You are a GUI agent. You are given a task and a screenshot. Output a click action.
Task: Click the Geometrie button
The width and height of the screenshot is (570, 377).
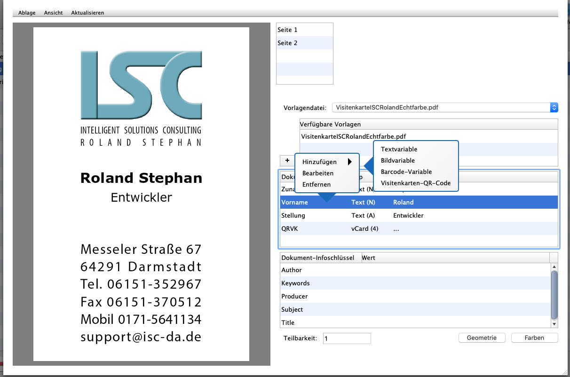(x=482, y=338)
